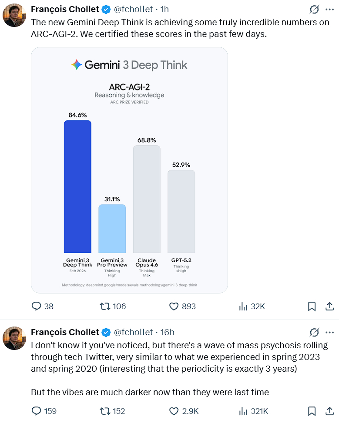
Task: Open the Gemini 3 Deep Think chart image
Action: (x=129, y=170)
